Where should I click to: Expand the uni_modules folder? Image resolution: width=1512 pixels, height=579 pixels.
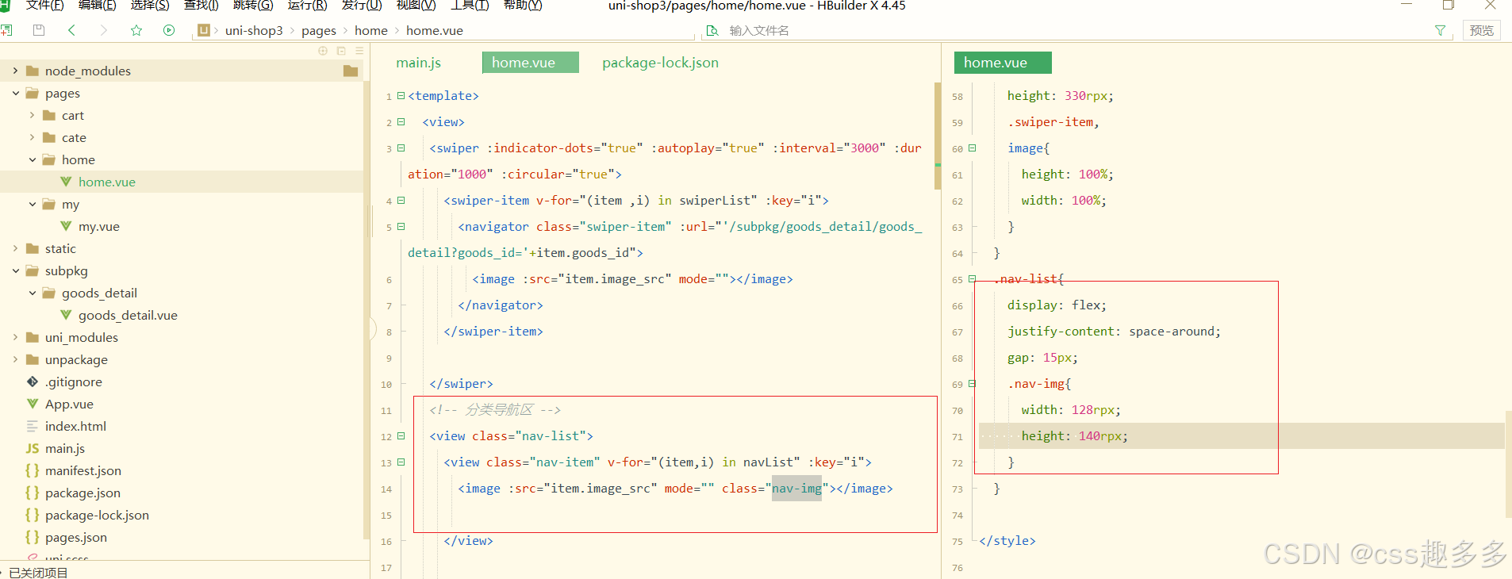pos(15,337)
